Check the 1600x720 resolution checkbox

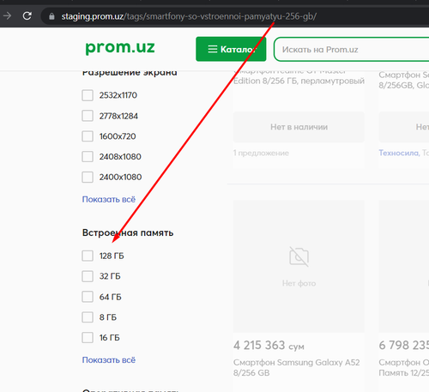[88, 136]
